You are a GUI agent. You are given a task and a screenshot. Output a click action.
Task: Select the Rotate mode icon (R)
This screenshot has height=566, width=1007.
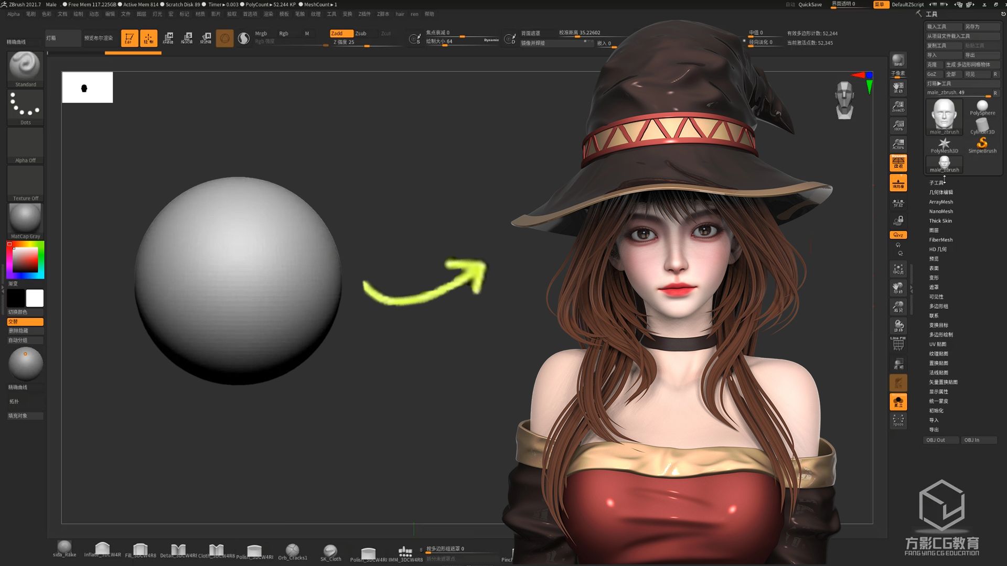[206, 38]
